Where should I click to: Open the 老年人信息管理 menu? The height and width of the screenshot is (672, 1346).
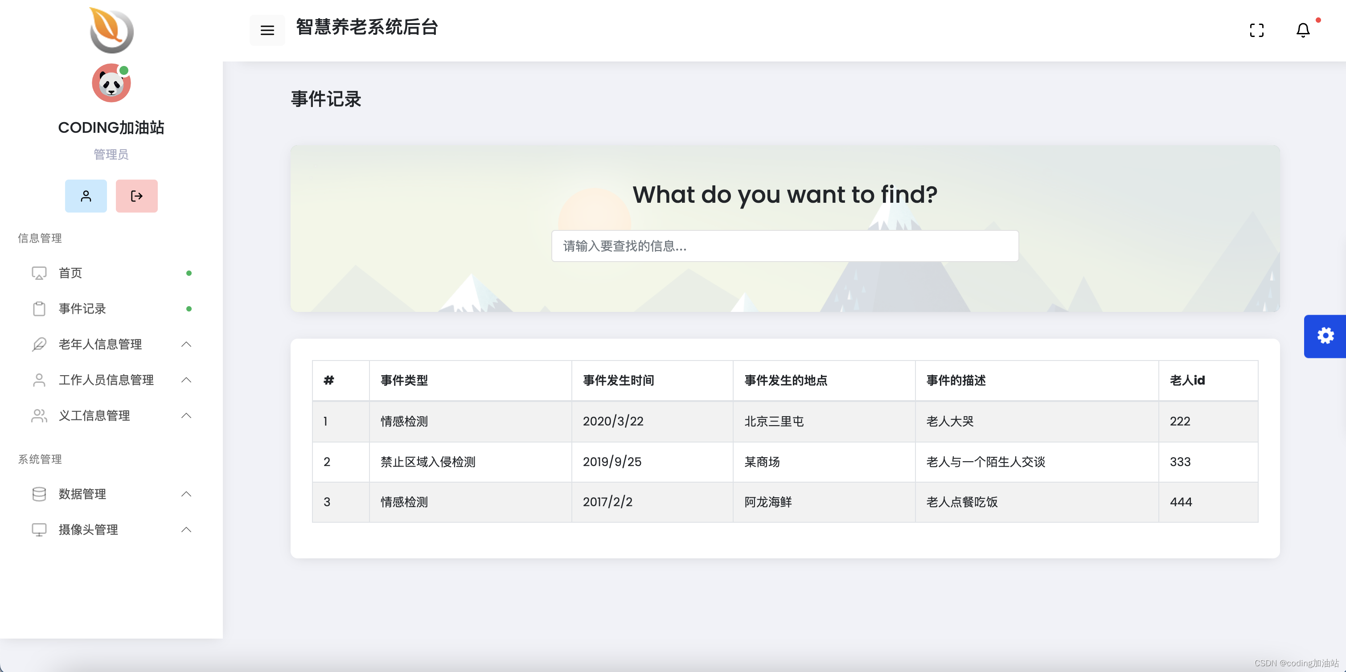111,344
